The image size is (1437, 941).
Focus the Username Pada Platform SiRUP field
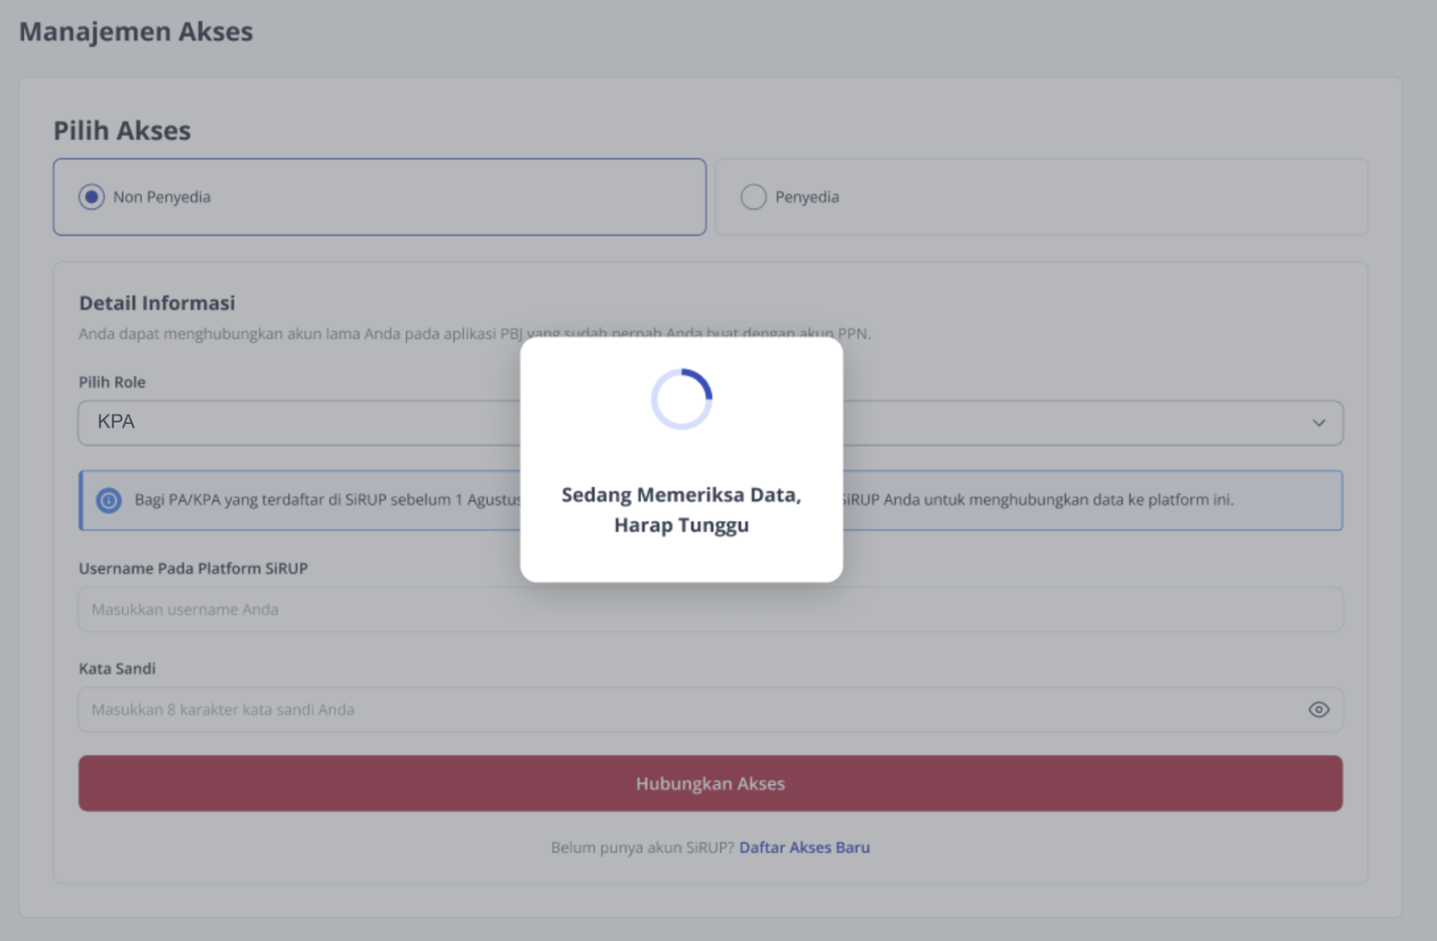click(710, 609)
